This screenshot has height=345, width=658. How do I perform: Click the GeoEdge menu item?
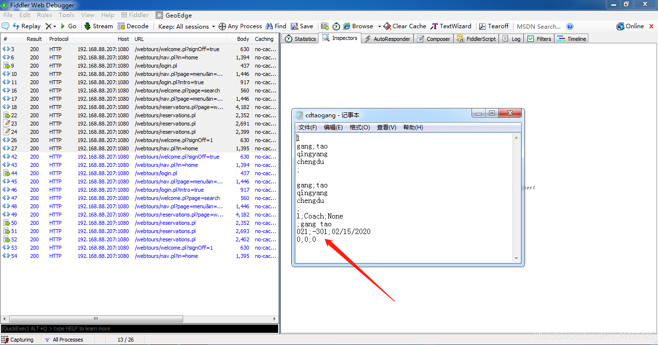pos(174,15)
